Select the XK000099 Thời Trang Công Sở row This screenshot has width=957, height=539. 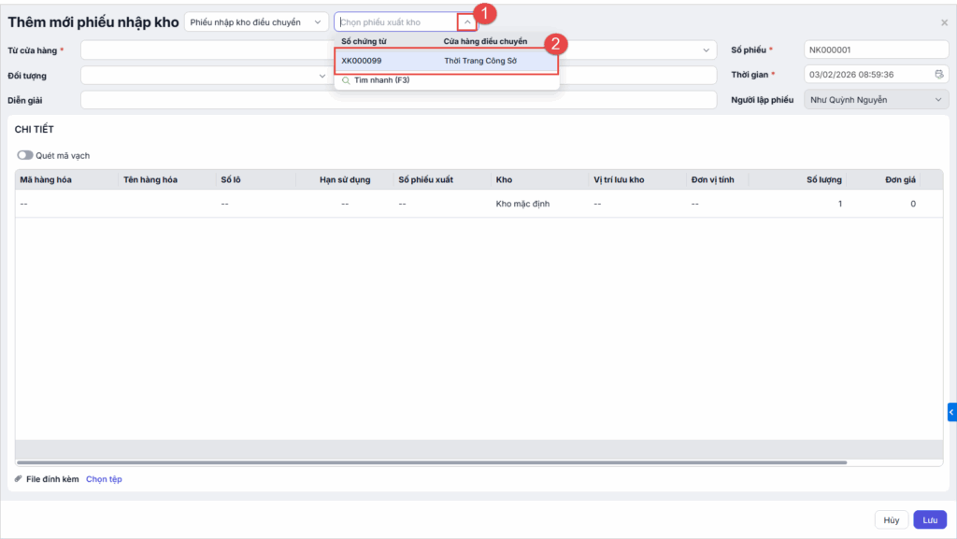(x=446, y=61)
